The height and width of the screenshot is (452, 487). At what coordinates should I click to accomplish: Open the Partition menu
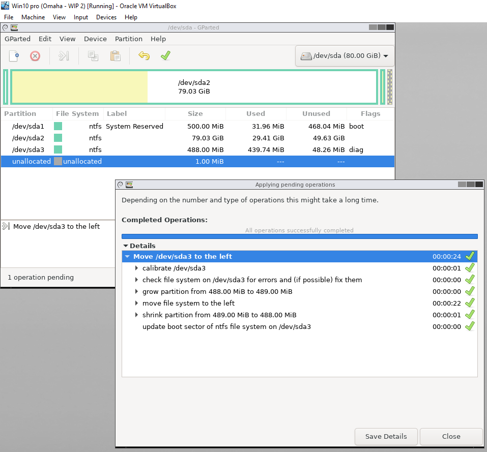(x=128, y=39)
